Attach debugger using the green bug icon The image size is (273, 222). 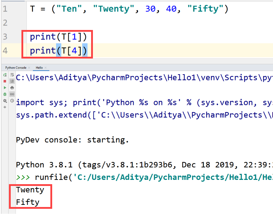click(x=5, y=94)
